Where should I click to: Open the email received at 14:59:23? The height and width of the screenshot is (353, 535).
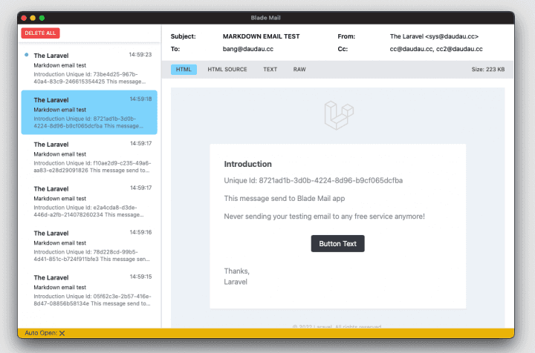(89, 67)
